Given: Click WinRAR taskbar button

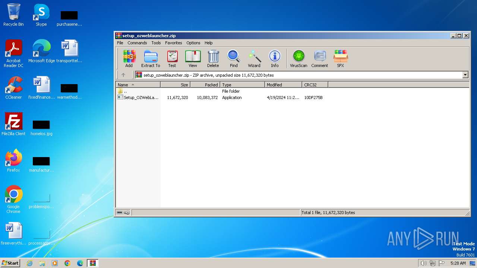Looking at the screenshot, I should tap(93, 263).
